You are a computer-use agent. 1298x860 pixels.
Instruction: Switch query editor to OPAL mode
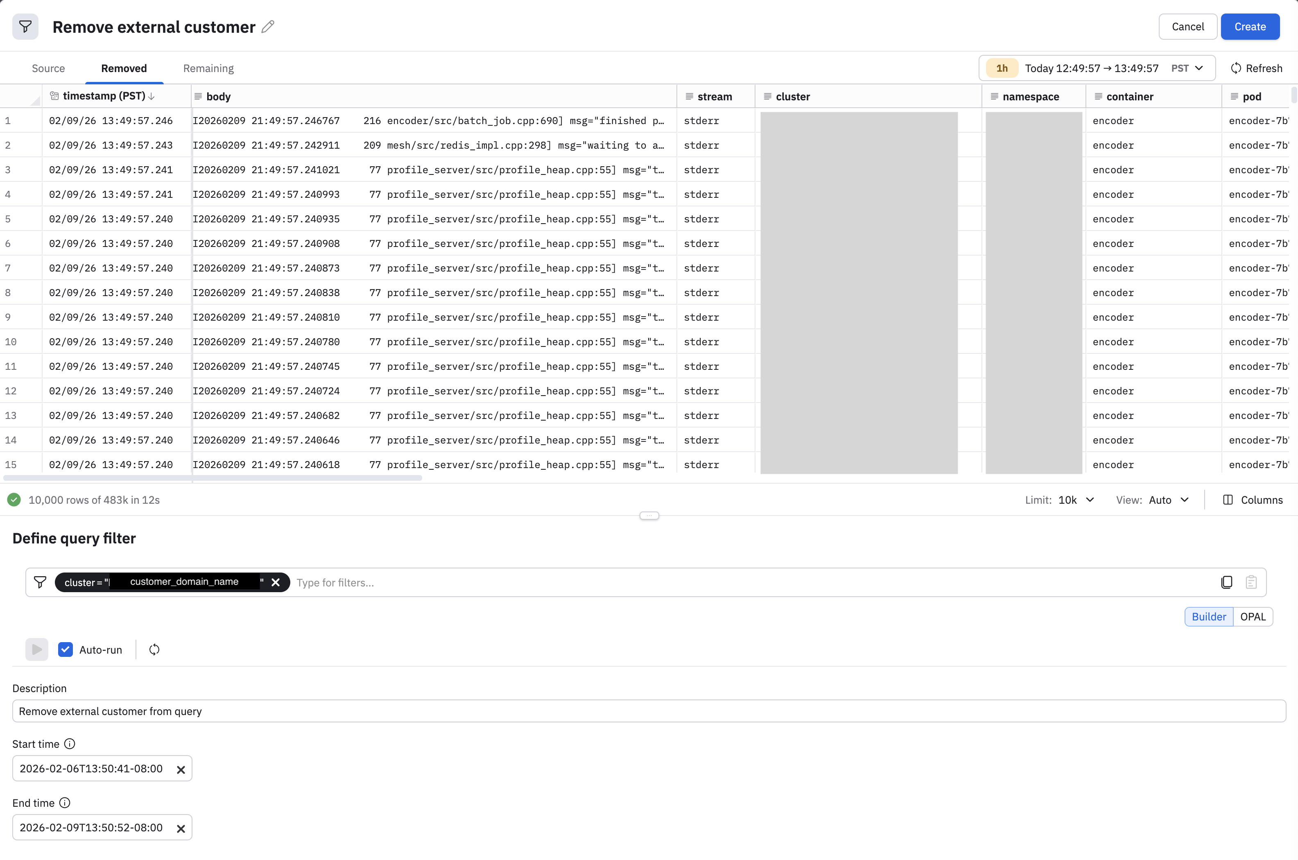tap(1253, 616)
